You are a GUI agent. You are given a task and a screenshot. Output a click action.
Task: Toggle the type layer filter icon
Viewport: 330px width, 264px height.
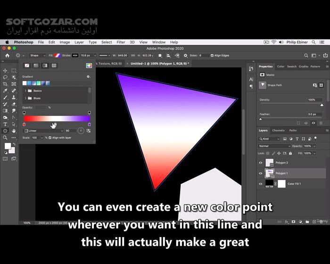click(297, 139)
